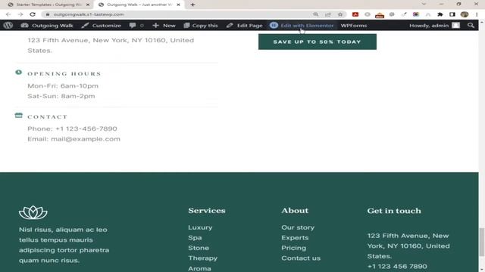Viewport: 485px width, 272px height.
Task: Open Chrome three-dot menu
Action: tap(477, 14)
